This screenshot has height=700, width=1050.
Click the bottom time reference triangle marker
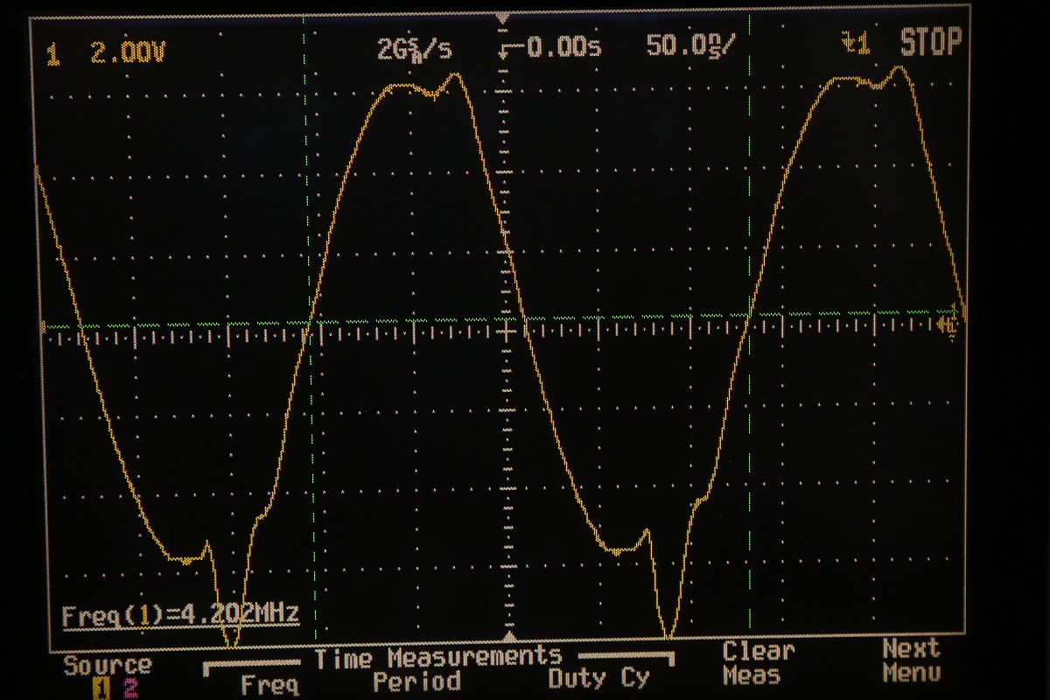(513, 638)
